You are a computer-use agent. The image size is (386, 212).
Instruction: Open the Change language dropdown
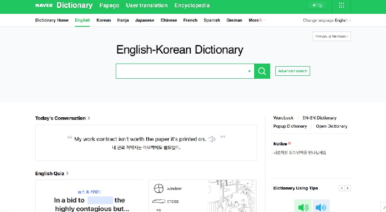click(327, 20)
